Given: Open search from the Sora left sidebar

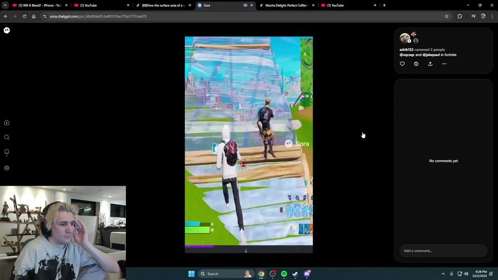Looking at the screenshot, I should click(x=7, y=137).
